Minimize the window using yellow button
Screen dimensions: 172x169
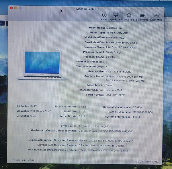16,8
